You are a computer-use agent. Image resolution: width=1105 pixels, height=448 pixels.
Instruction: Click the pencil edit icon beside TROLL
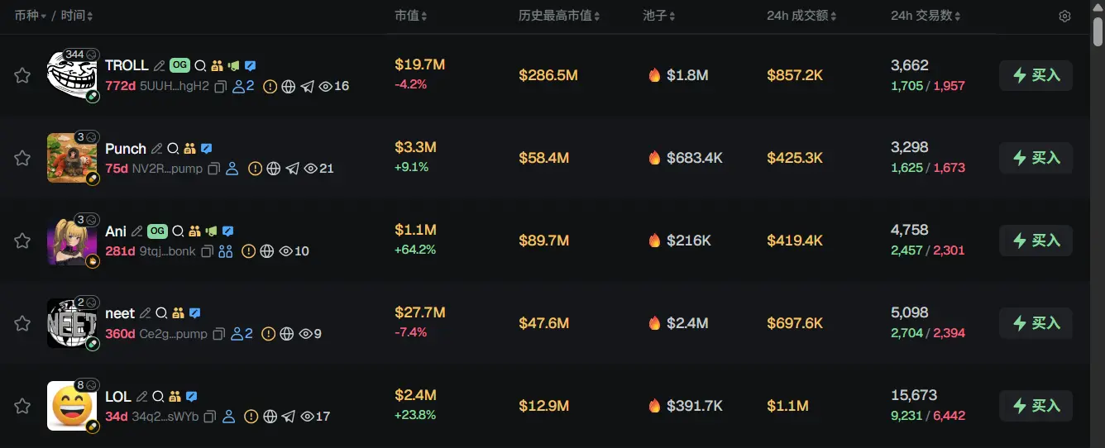pyautogui.click(x=160, y=66)
